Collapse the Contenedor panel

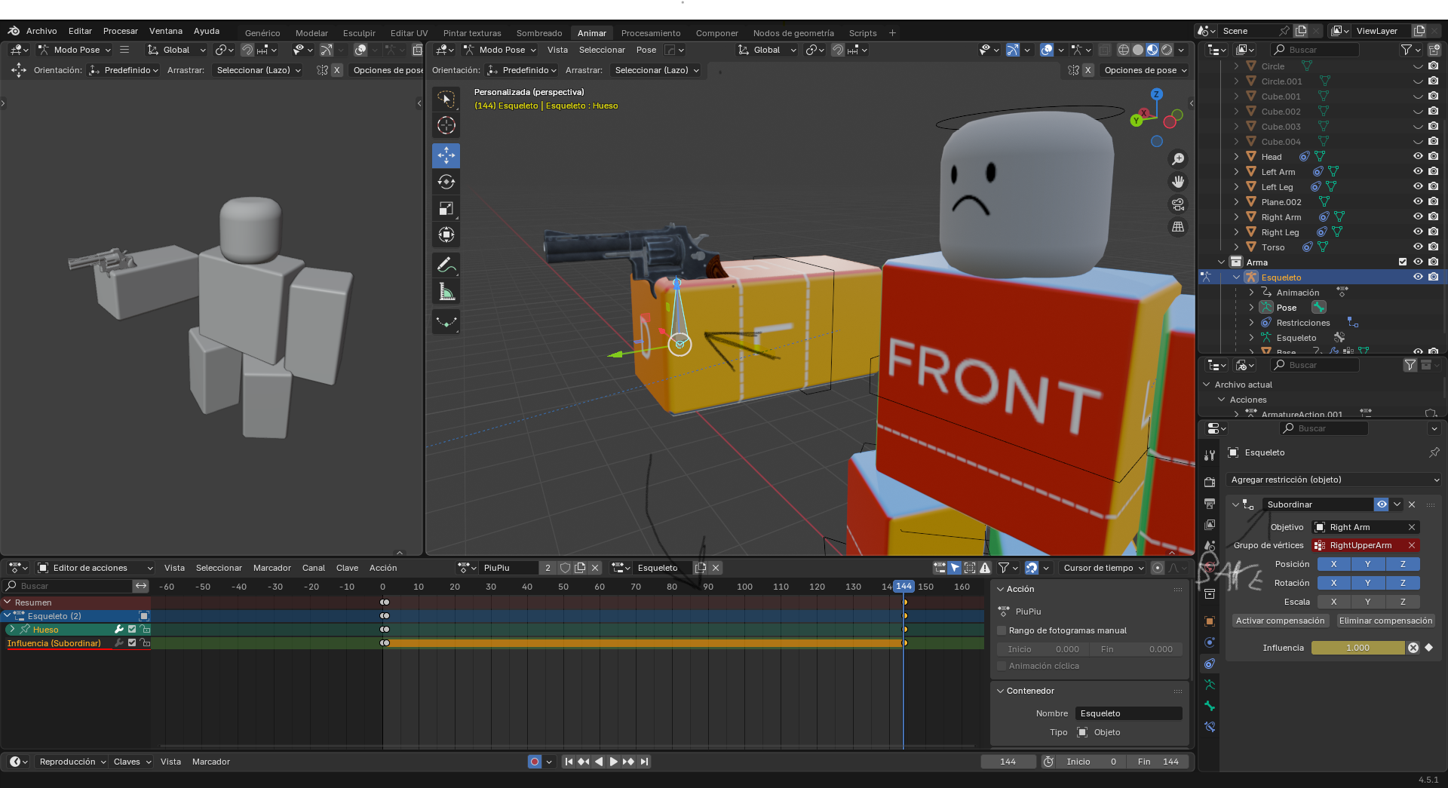pyautogui.click(x=1001, y=691)
